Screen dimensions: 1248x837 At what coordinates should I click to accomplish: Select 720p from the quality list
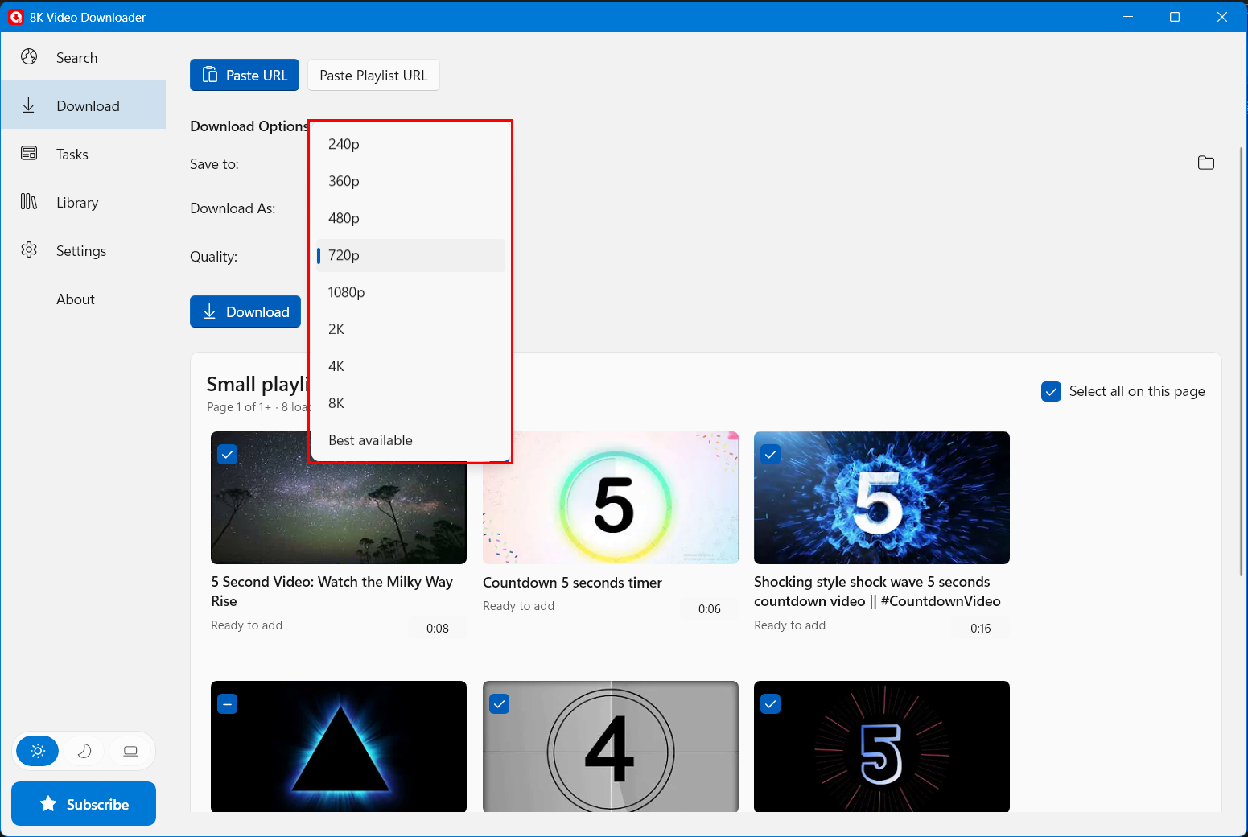click(410, 255)
